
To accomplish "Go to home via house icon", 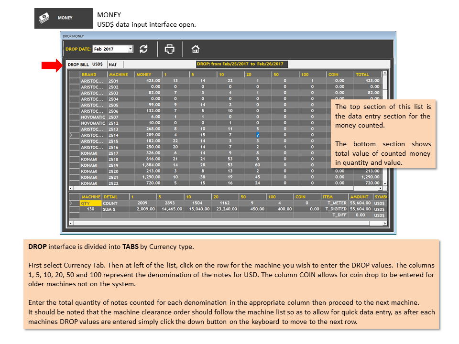I will 196,49.
